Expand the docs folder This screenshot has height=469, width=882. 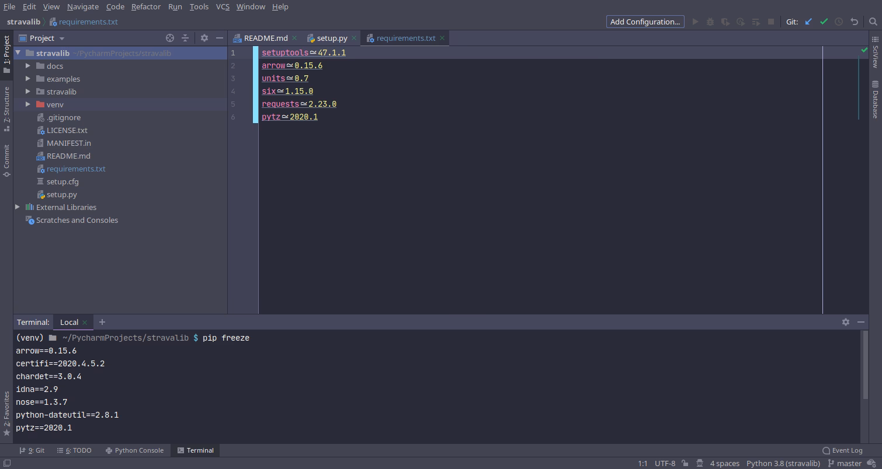27,65
